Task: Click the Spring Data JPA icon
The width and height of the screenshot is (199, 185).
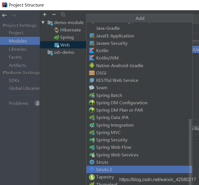Action: (92, 118)
